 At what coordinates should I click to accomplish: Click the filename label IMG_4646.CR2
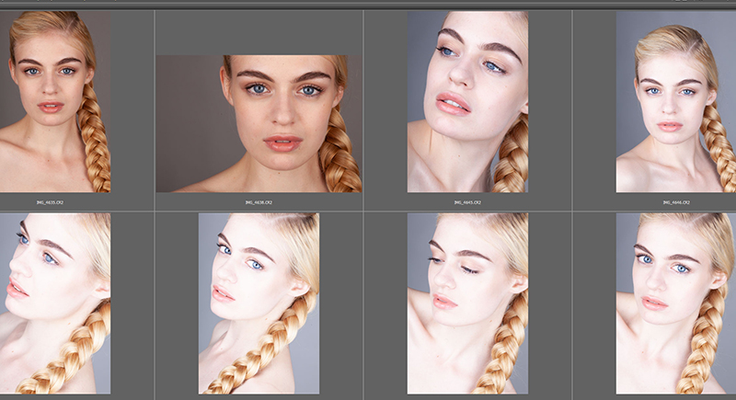click(x=676, y=202)
